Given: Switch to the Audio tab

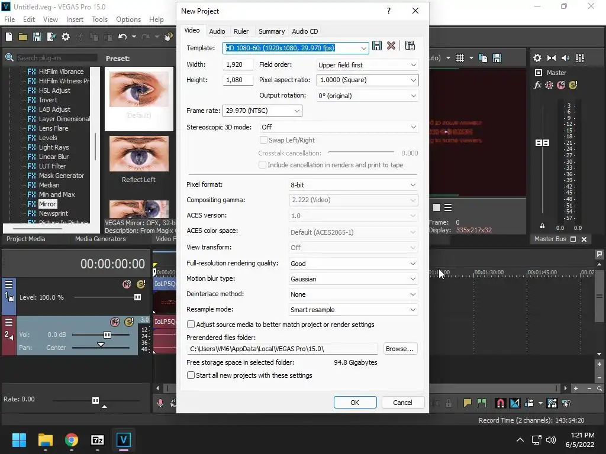Looking at the screenshot, I should tap(217, 31).
